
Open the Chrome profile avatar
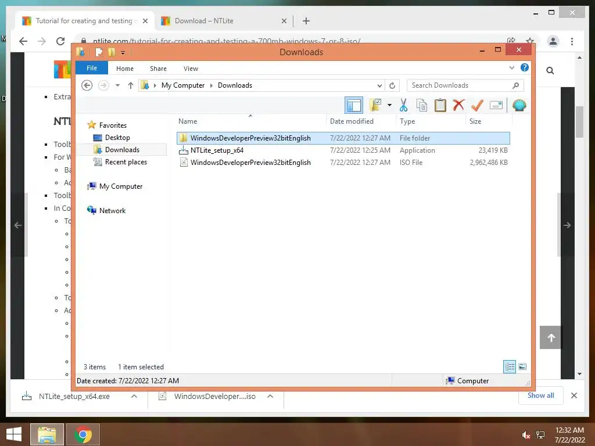(x=553, y=41)
